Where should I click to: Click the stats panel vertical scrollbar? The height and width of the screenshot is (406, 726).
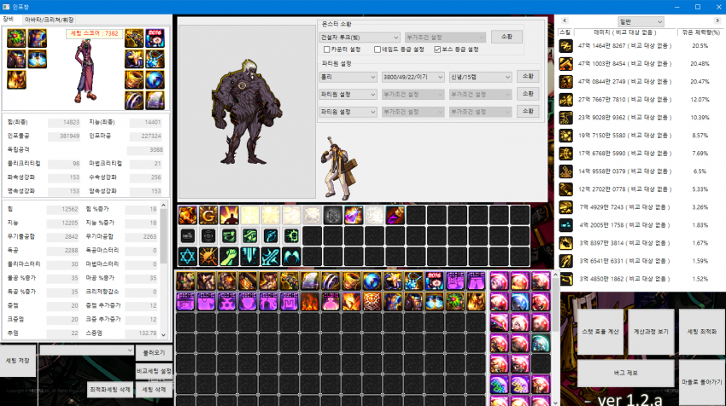tap(163, 256)
